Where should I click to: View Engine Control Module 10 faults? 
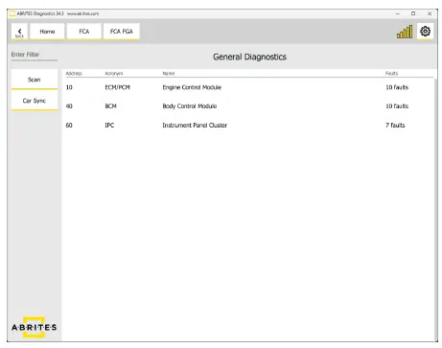[x=397, y=87]
